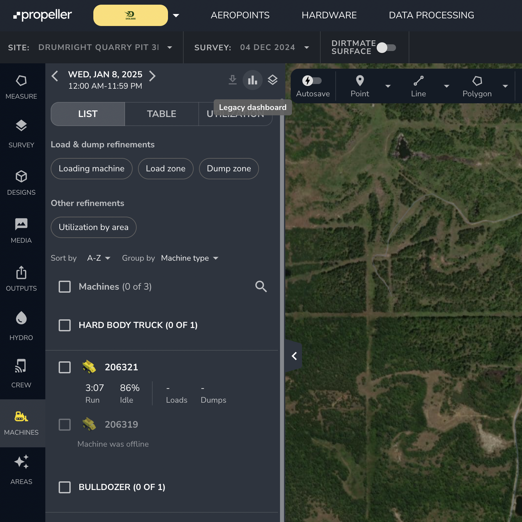
Task: Toggle the DirtMate Surface switch
Action: [x=386, y=48]
